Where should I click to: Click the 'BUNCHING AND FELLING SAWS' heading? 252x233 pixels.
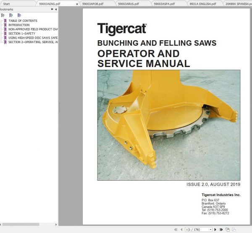pos(157,43)
